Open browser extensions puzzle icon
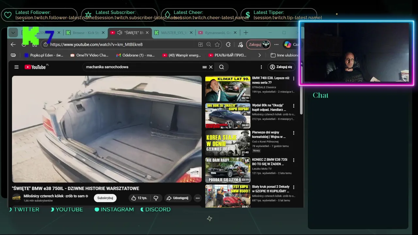 click(x=228, y=45)
